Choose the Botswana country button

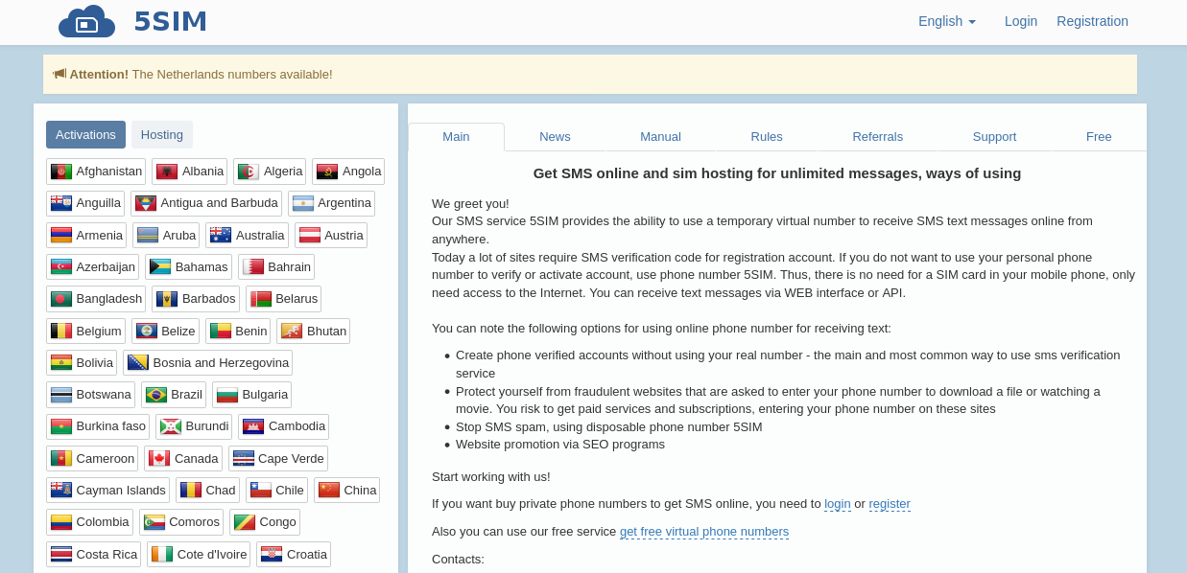pyautogui.click(x=90, y=395)
